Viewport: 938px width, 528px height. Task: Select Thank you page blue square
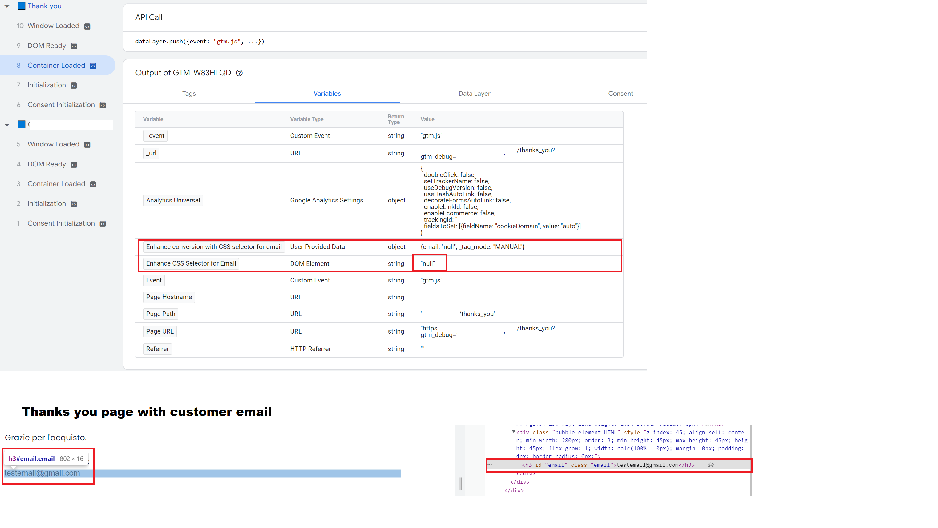pyautogui.click(x=22, y=6)
